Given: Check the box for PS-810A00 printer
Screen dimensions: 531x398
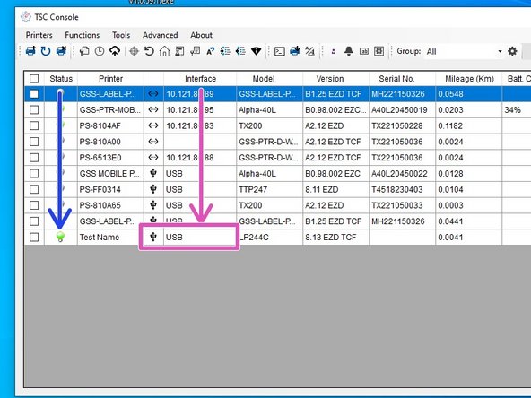Looking at the screenshot, I should pos(34,142).
